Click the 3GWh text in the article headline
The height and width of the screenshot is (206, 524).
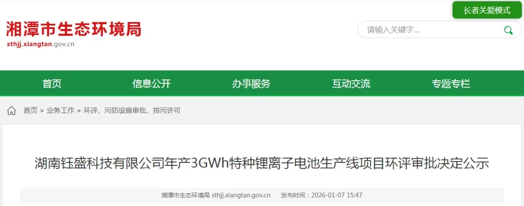tap(210, 163)
